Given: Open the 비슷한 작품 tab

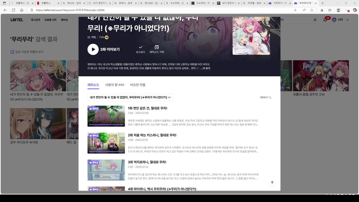Looking at the screenshot, I should (x=138, y=85).
